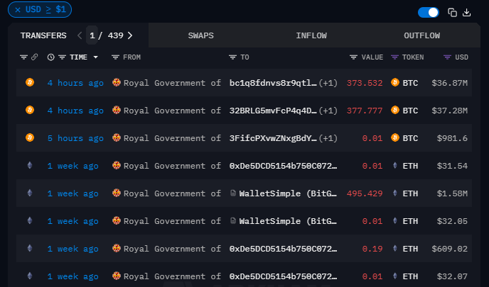Go to next transfers page arrow
Screen dimensions: 489x287
coord(130,35)
